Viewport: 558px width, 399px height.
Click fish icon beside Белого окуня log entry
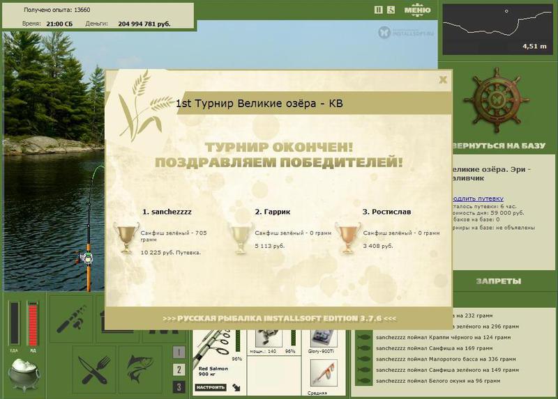363,381
